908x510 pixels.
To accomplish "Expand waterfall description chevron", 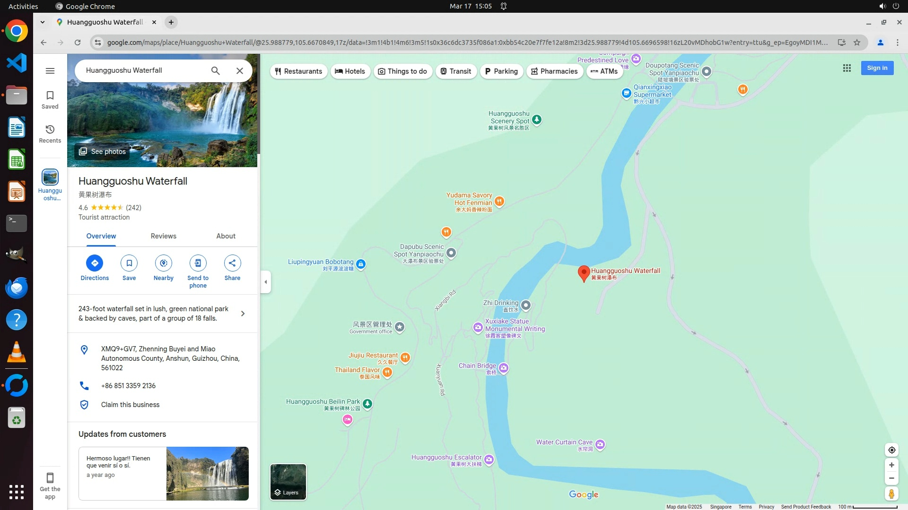I will (x=243, y=314).
